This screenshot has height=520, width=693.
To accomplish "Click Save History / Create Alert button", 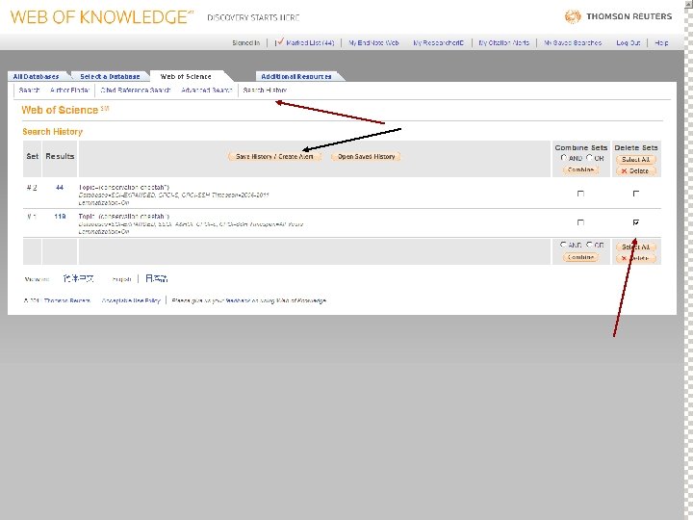I will pyautogui.click(x=274, y=157).
